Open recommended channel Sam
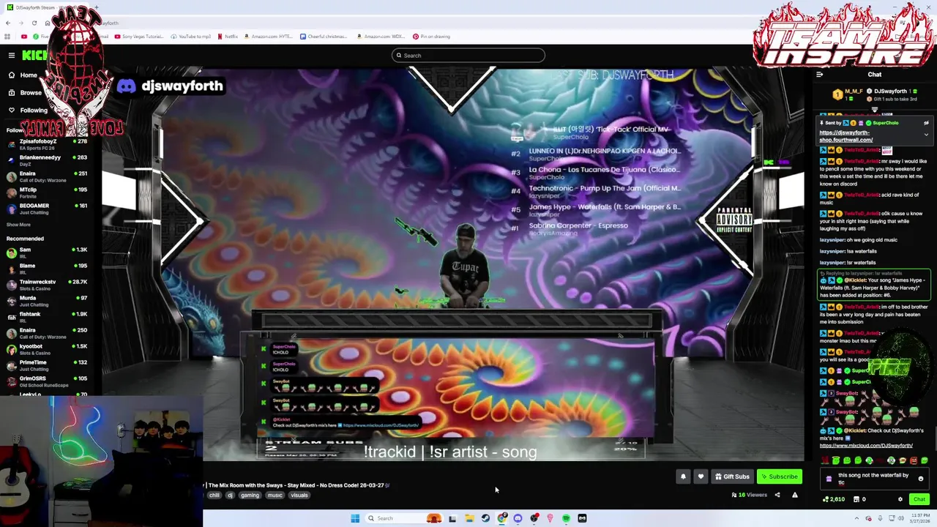 (x=46, y=253)
